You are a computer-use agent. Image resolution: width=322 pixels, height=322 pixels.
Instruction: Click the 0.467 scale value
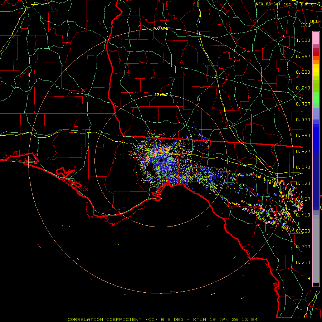click(303, 199)
